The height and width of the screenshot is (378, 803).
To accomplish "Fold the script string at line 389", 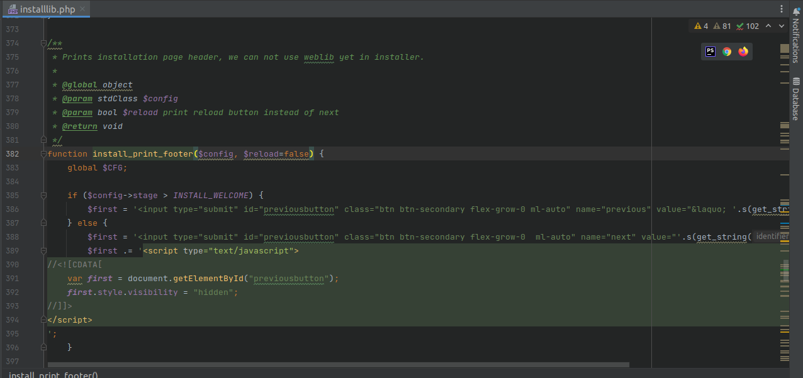I will click(43, 250).
